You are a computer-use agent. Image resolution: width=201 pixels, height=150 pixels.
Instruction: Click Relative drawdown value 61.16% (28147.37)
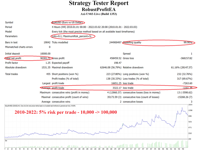[x=182, y=67]
